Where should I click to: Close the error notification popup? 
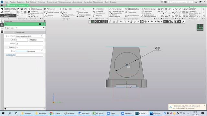point(205,105)
